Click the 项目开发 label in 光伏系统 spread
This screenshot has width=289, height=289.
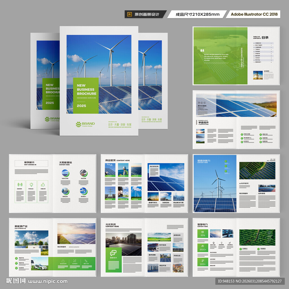(x=163, y=266)
